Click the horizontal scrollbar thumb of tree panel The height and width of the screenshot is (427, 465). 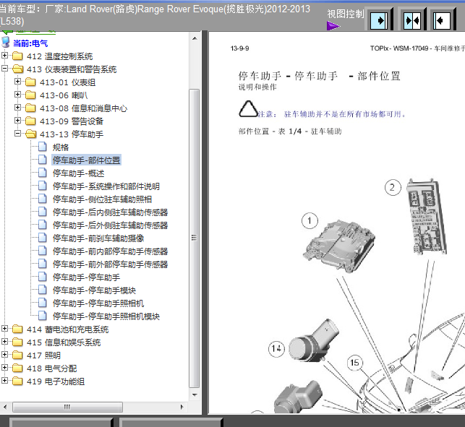pos(67,407)
